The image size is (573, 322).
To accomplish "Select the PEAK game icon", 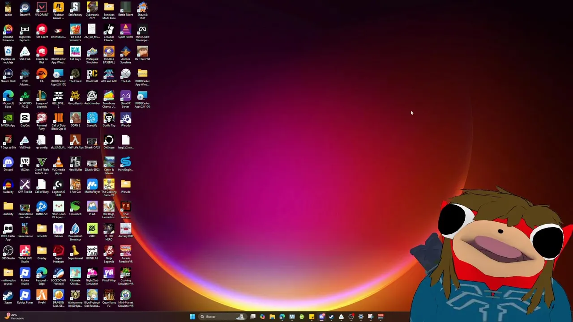I will click(92, 209).
